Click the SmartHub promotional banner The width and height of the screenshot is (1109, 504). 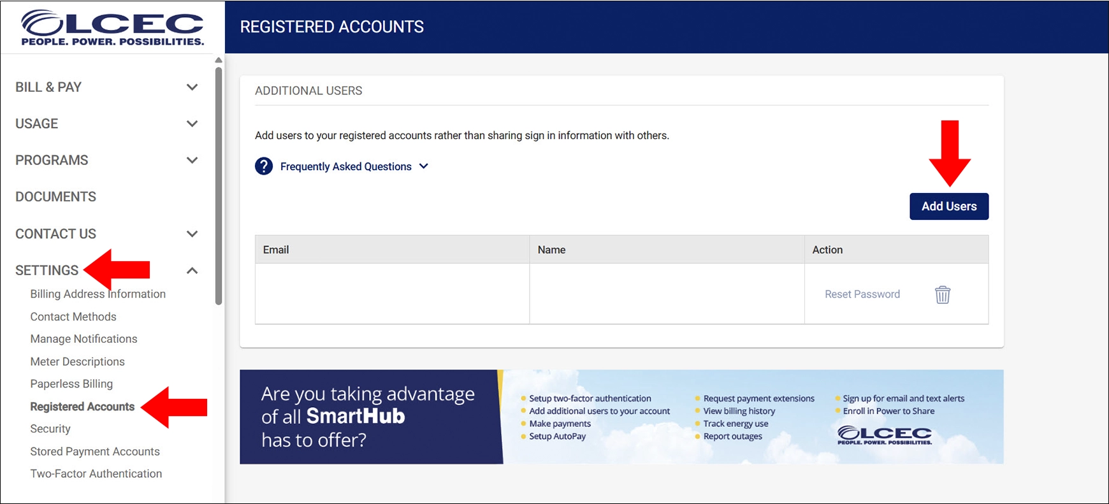pos(621,417)
